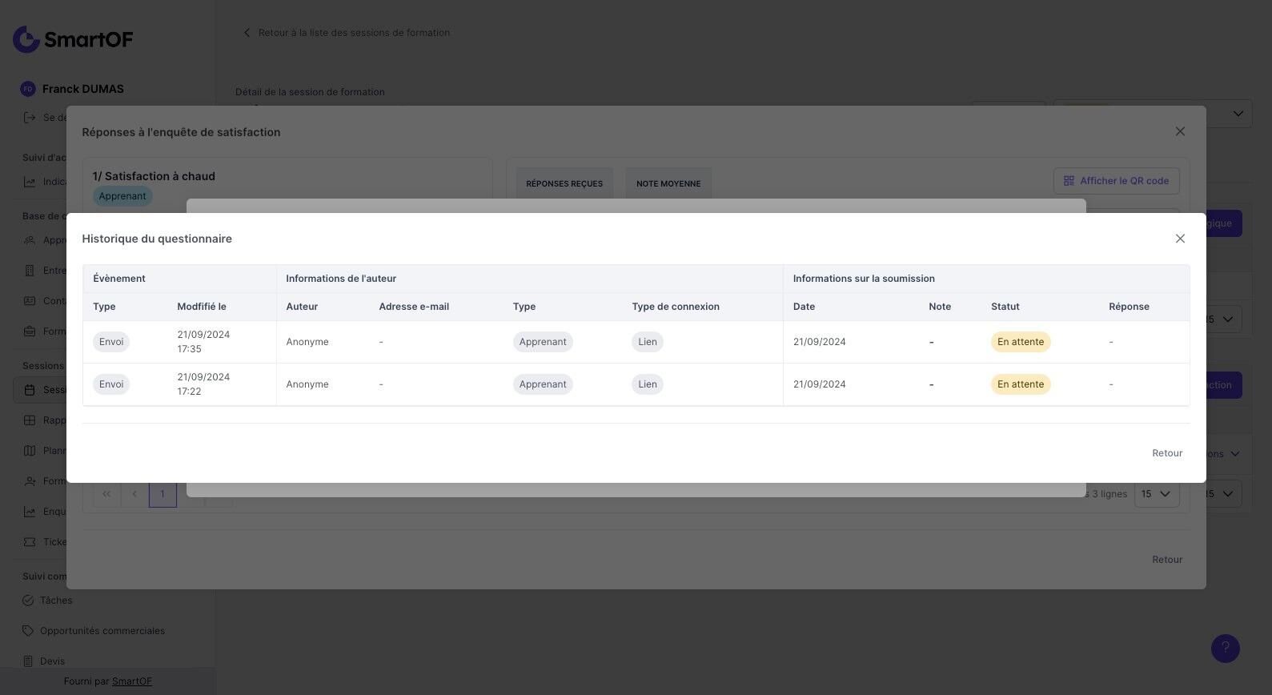Click the date cell 21/09/2024 17:35
The width and height of the screenshot is (1272, 695).
(x=203, y=342)
